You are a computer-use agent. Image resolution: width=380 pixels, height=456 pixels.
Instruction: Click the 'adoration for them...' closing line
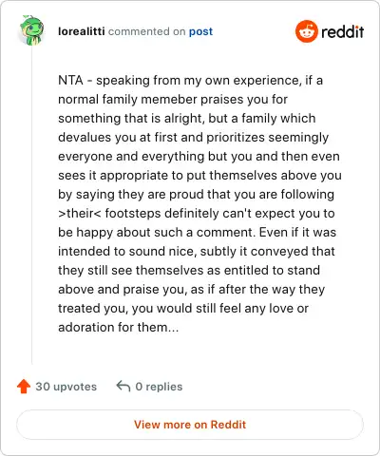[119, 327]
